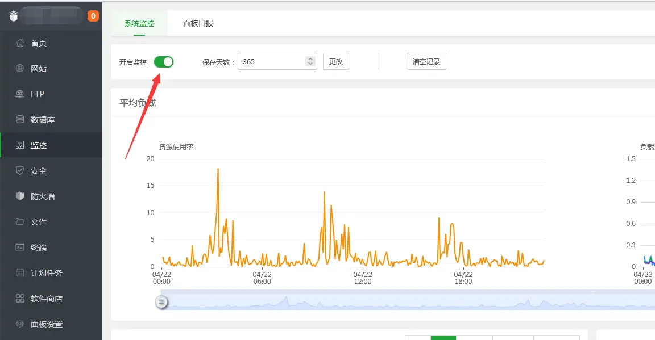Click the 资源使用率 chart axis label
The width and height of the screenshot is (655, 340).
(176, 147)
